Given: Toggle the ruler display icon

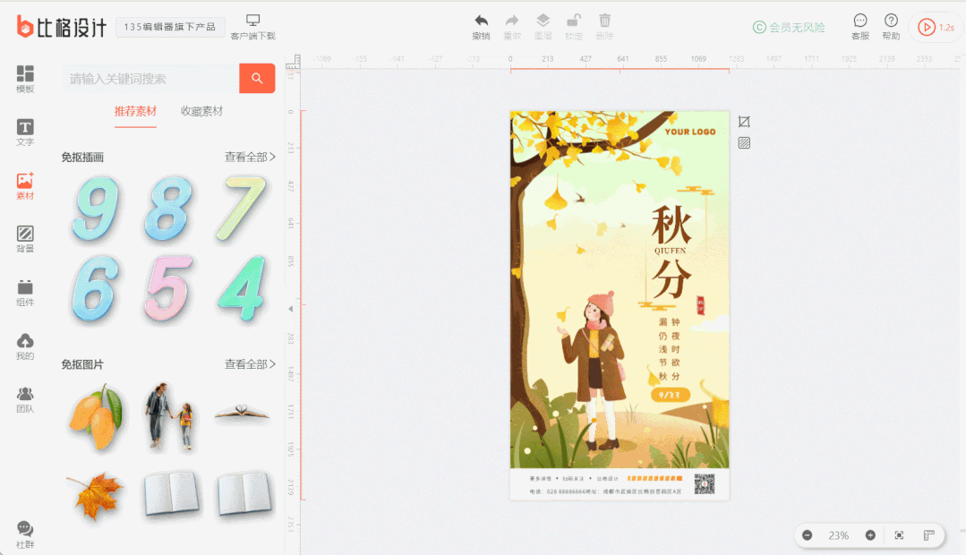Looking at the screenshot, I should [x=928, y=535].
